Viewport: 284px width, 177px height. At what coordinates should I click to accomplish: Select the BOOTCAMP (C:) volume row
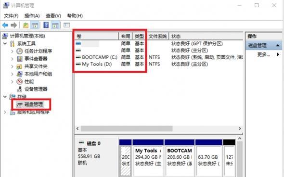coord(159,57)
